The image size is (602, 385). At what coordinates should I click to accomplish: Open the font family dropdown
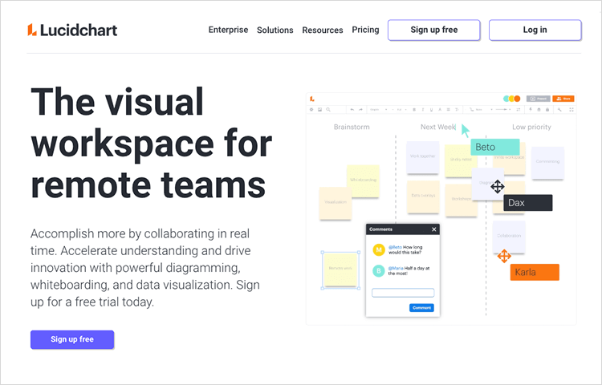379,109
